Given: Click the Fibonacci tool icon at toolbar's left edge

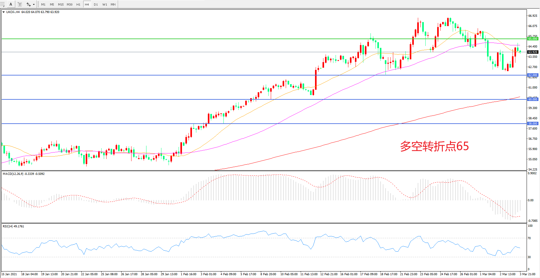Looking at the screenshot, I should [2, 4].
